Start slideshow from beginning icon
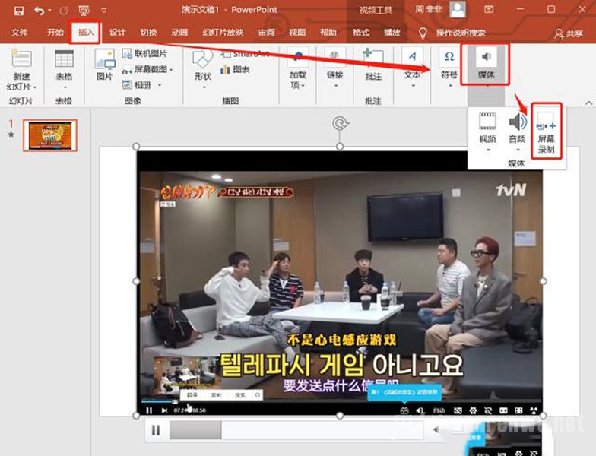596x456 pixels. point(84,11)
